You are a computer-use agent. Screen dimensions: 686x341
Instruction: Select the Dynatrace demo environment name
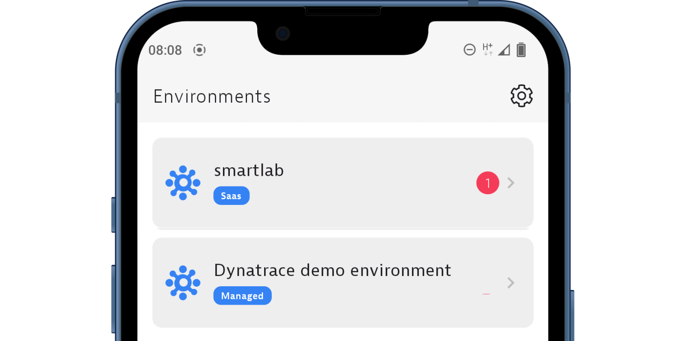332,270
